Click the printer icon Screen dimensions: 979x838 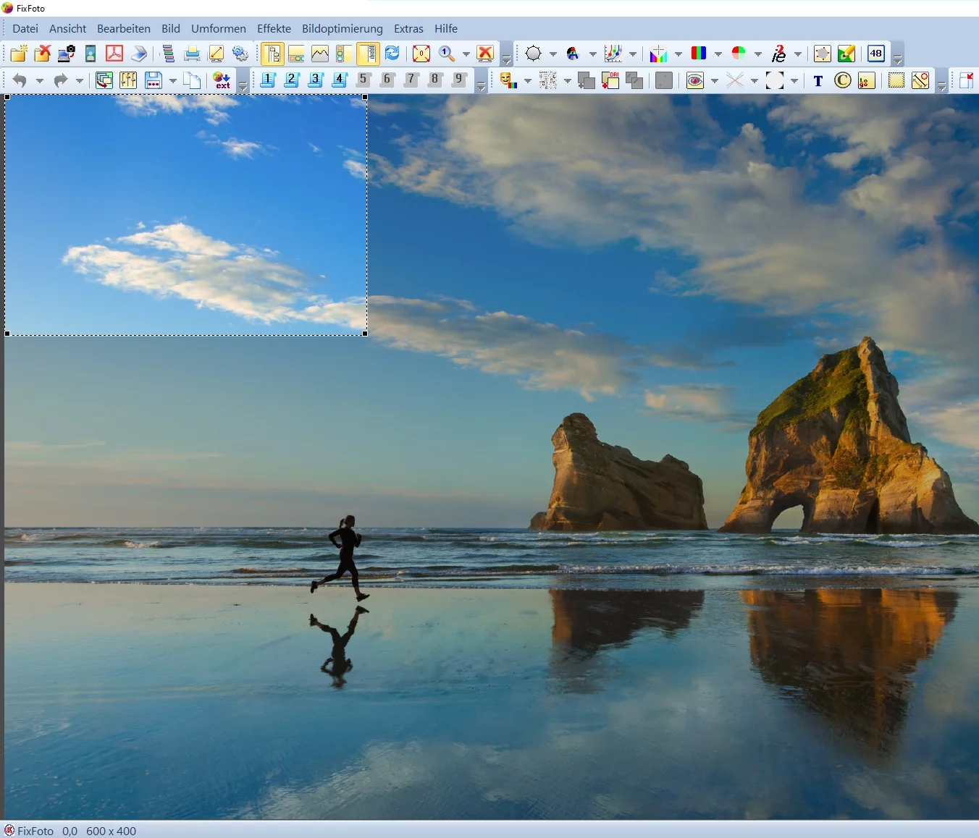tap(192, 54)
